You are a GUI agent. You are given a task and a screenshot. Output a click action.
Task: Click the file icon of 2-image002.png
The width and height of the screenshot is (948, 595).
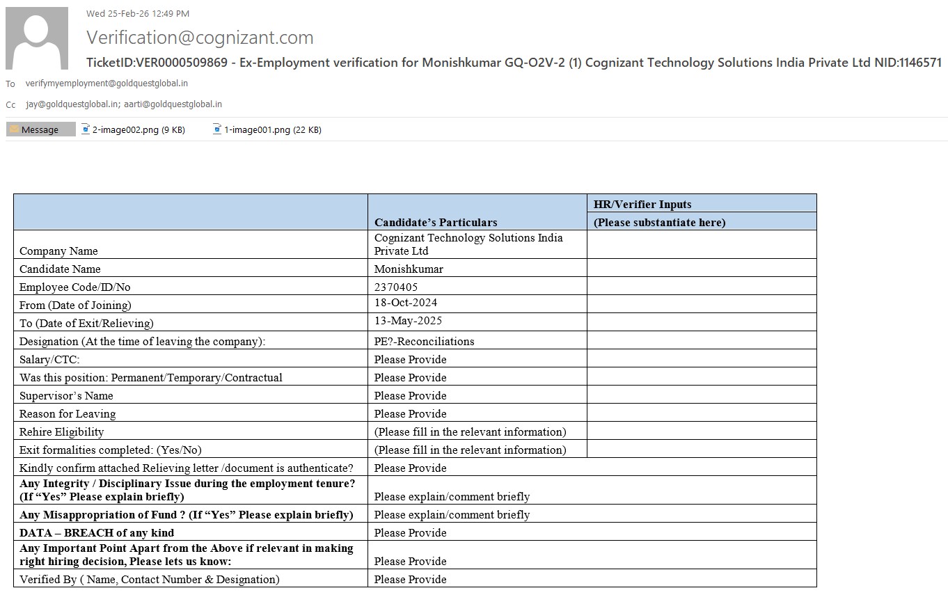point(86,129)
